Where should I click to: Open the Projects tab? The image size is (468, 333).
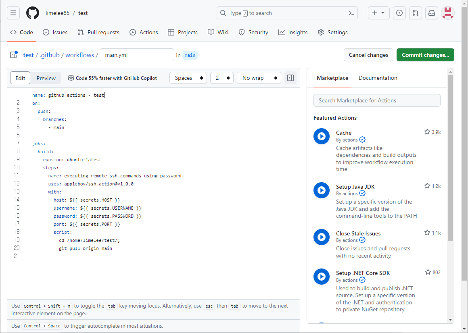tap(183, 32)
